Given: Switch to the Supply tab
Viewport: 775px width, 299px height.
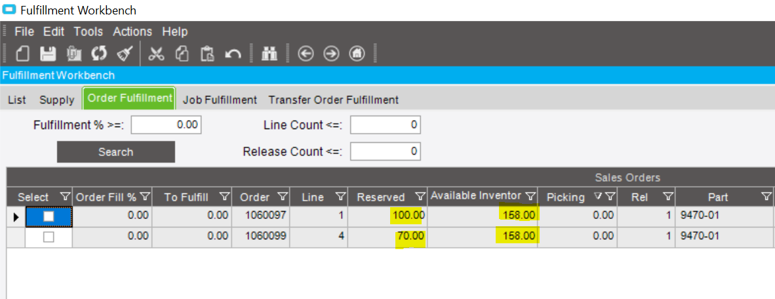Looking at the screenshot, I should (57, 100).
